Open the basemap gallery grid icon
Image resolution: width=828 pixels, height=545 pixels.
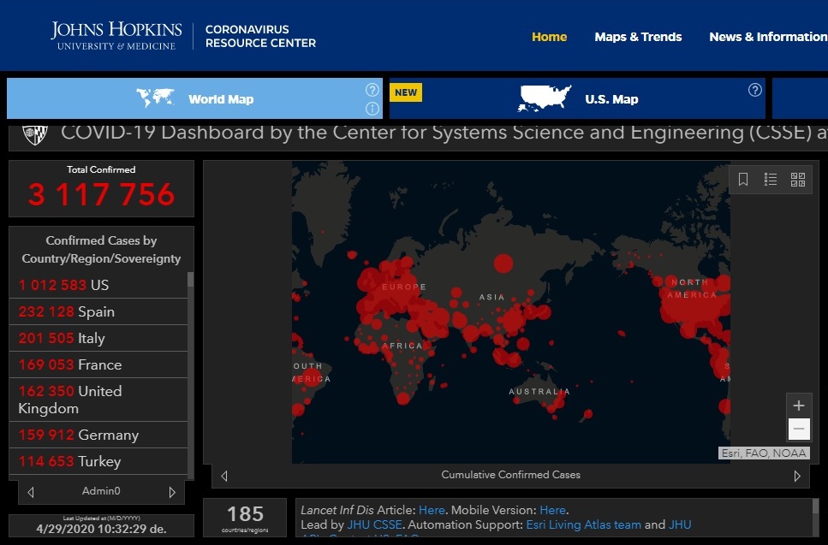(798, 180)
